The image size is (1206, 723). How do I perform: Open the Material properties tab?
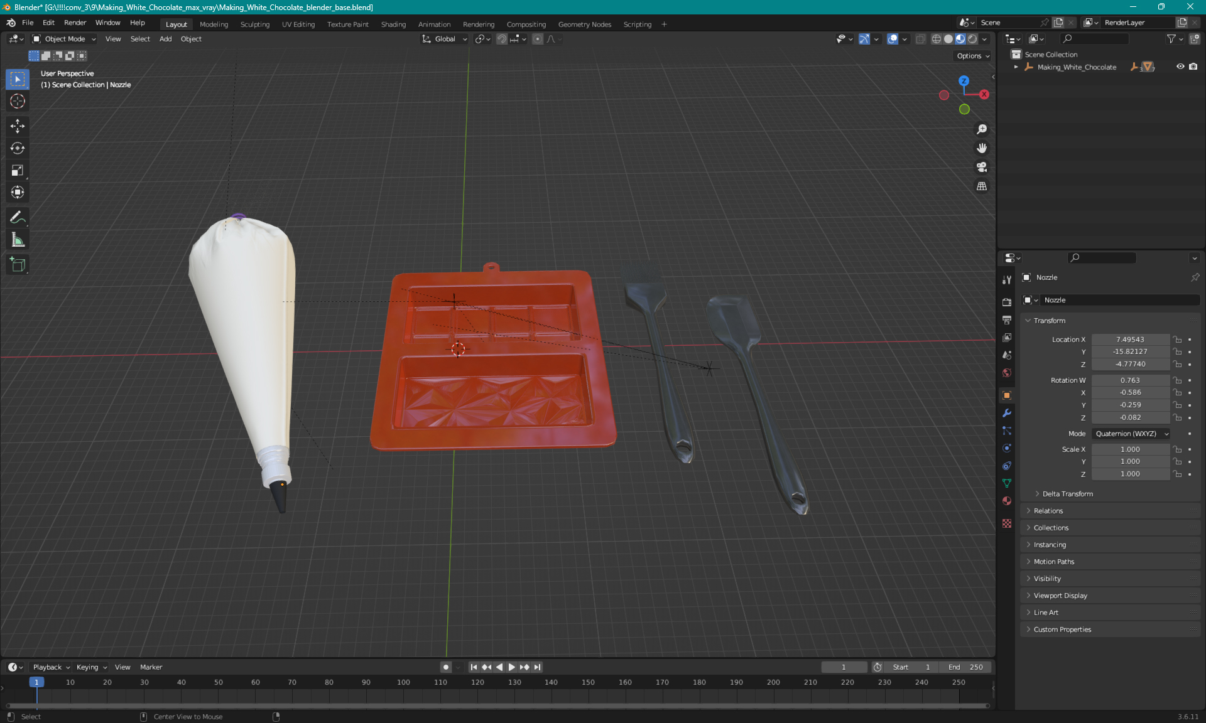1007,501
